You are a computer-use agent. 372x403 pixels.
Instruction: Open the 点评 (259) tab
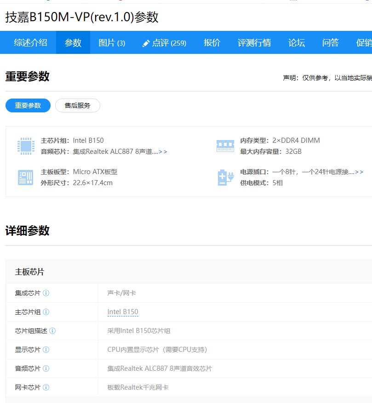coord(169,43)
